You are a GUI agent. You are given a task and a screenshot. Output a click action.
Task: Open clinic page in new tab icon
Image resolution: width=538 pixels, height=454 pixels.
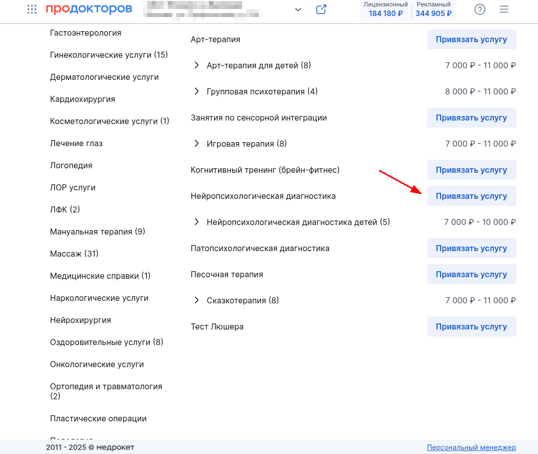point(321,10)
